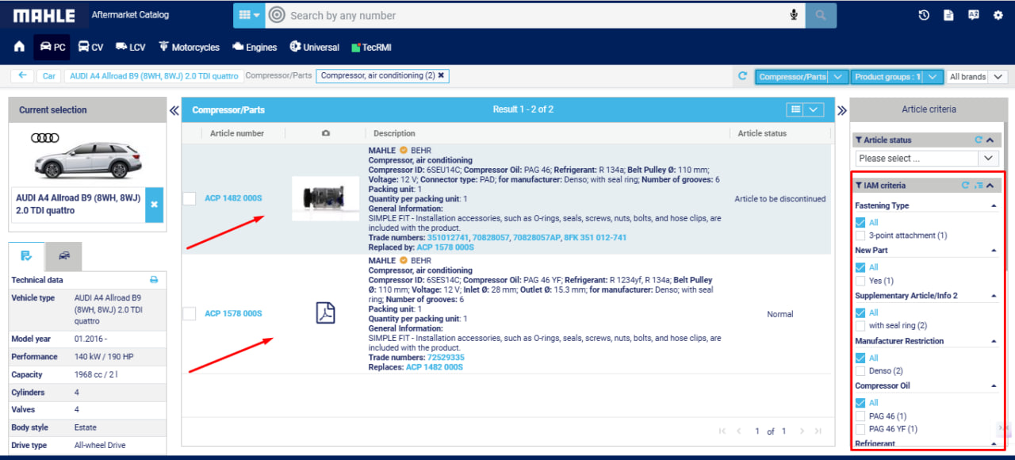1015x460 pixels.
Task: Click the compressor product thumbnail image
Action: click(x=325, y=198)
